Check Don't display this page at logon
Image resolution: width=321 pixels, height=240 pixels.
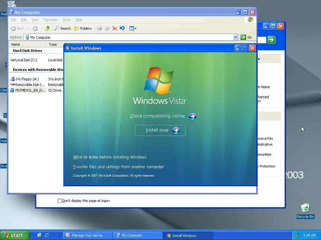tap(60, 201)
